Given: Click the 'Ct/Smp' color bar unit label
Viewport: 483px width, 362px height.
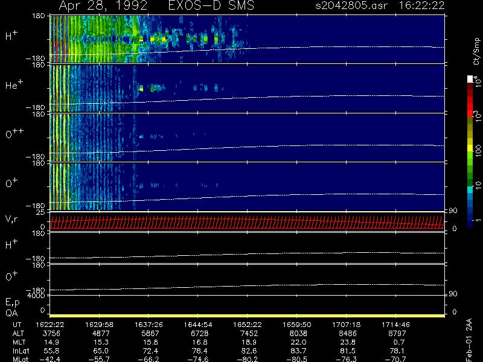Looking at the screenshot, I should coord(477,51).
